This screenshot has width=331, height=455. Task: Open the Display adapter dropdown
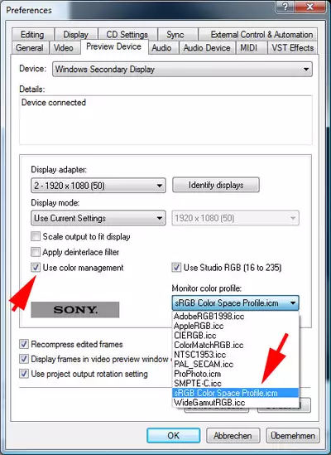[98, 186]
